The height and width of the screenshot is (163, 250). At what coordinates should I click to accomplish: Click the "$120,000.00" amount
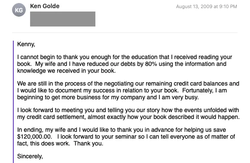point(35,136)
